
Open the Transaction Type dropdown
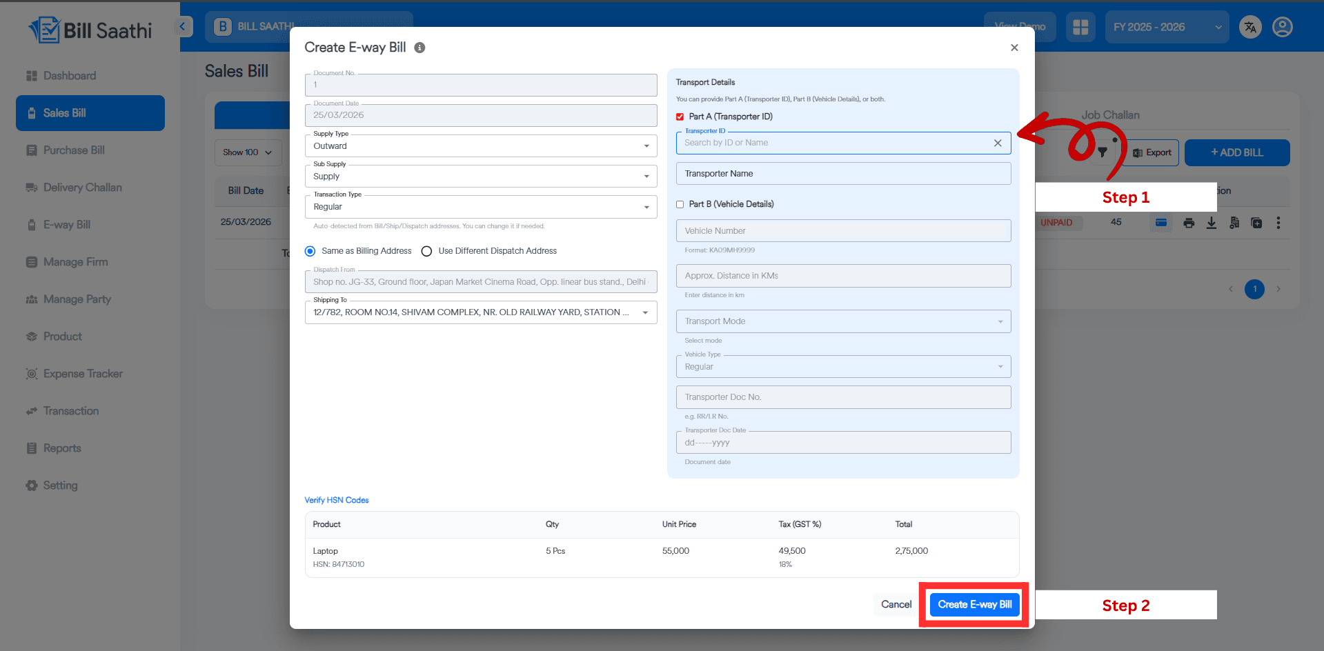tap(481, 207)
